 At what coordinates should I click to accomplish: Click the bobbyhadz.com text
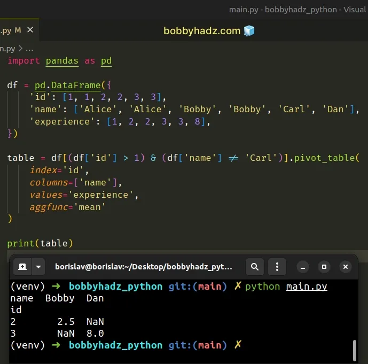(x=202, y=31)
